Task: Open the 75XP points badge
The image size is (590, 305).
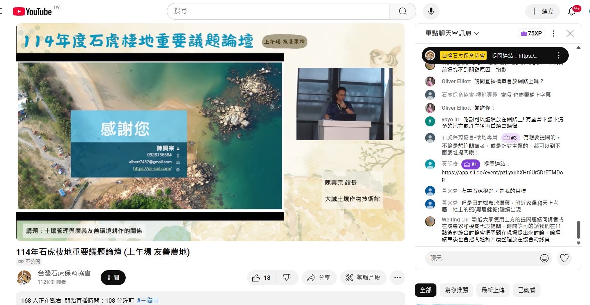Action: (531, 33)
